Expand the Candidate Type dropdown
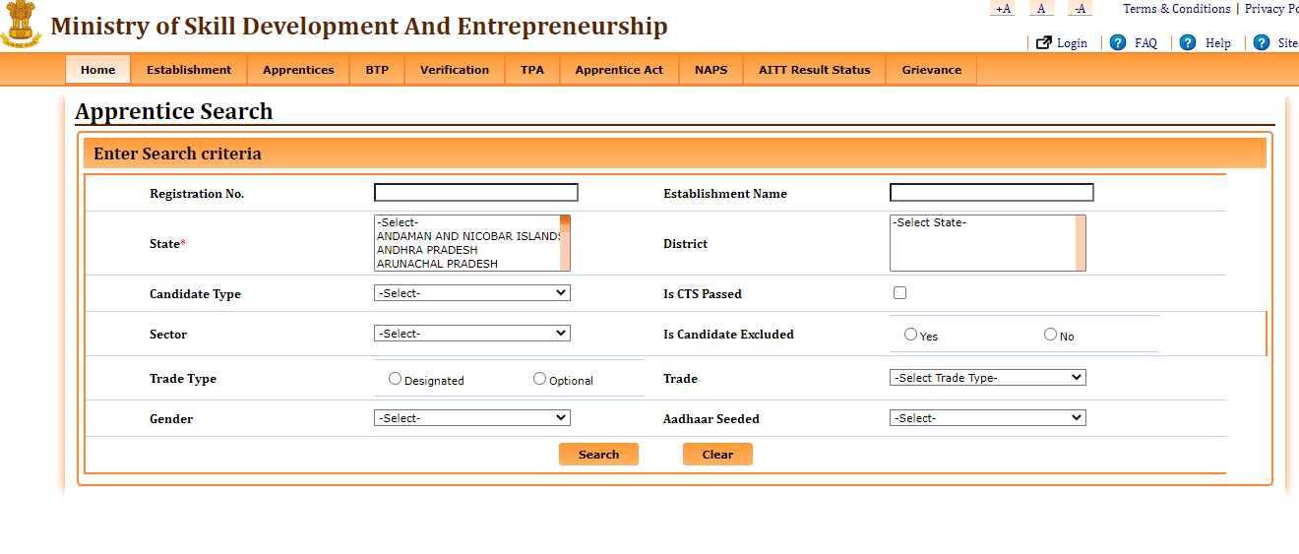1299x554 pixels. point(472,293)
